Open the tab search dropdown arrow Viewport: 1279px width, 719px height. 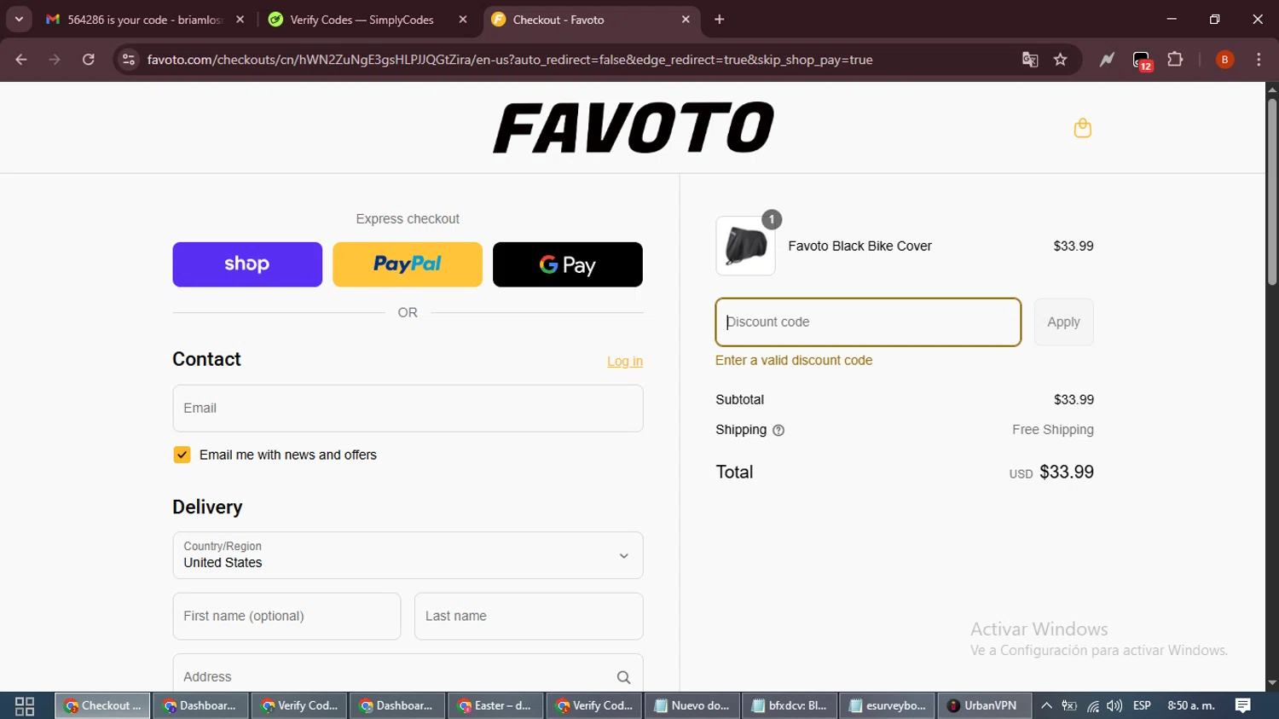[x=19, y=20]
